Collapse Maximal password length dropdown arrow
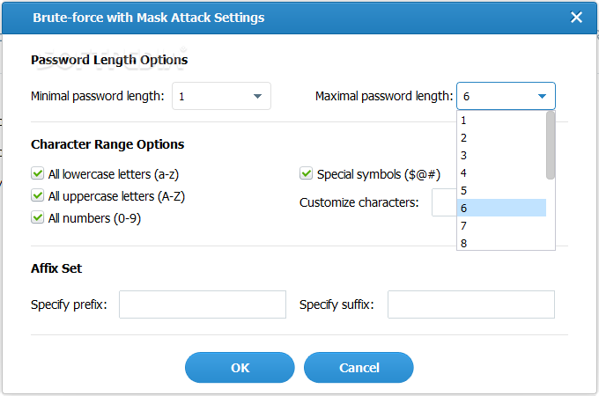 [541, 96]
